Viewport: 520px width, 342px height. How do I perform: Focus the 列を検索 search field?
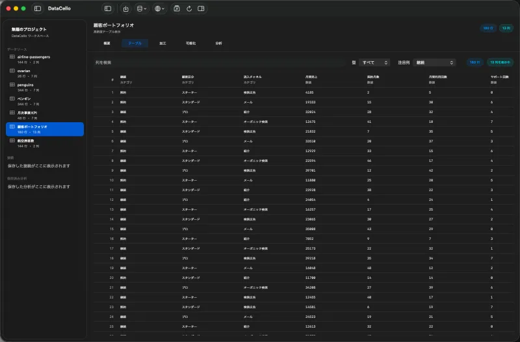(219, 62)
